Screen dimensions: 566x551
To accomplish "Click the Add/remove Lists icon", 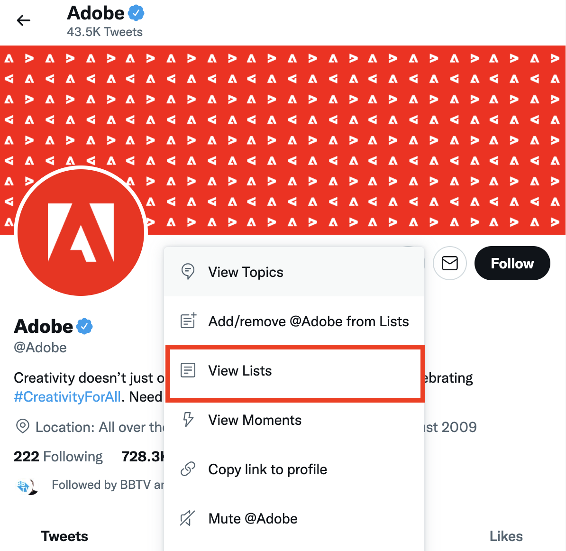I will pyautogui.click(x=188, y=321).
